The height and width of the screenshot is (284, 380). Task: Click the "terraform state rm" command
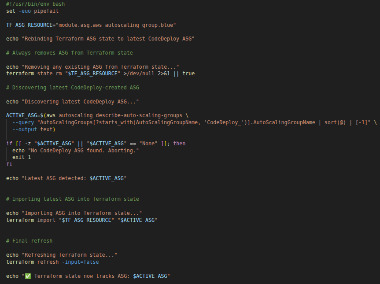click(x=33, y=74)
